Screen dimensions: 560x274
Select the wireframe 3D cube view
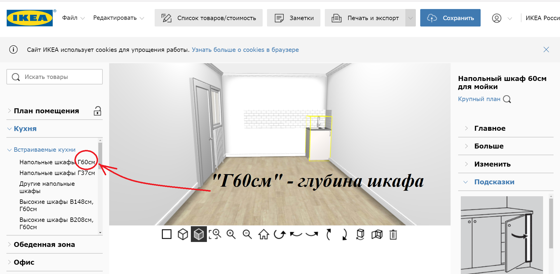pos(183,234)
